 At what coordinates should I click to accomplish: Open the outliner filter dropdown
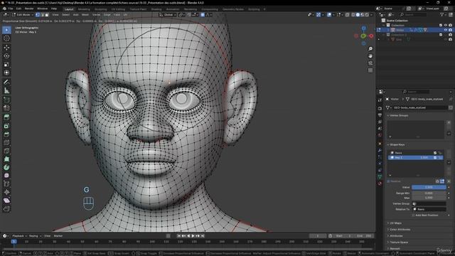tap(443, 14)
